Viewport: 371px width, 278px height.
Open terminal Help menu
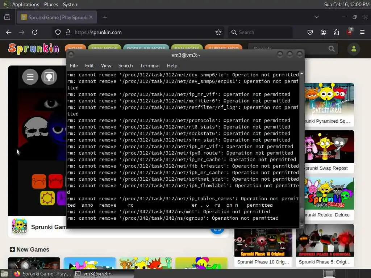[172, 66]
